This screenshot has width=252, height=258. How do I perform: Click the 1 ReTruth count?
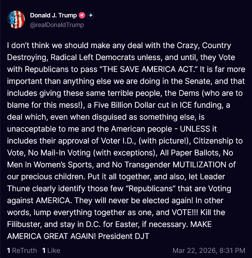coord(22,251)
